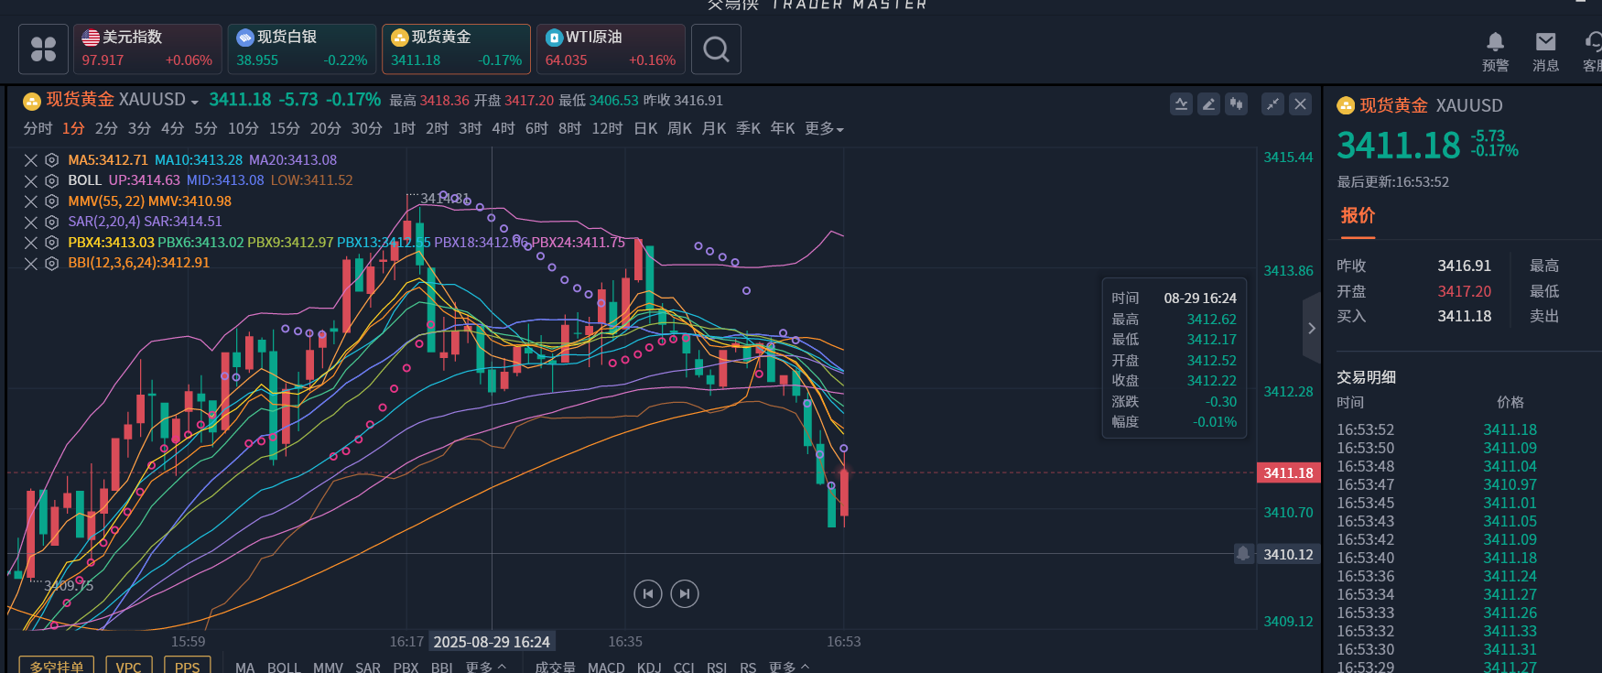Click the gold icon in quote panel
The image size is (1602, 673).
[x=1346, y=105]
